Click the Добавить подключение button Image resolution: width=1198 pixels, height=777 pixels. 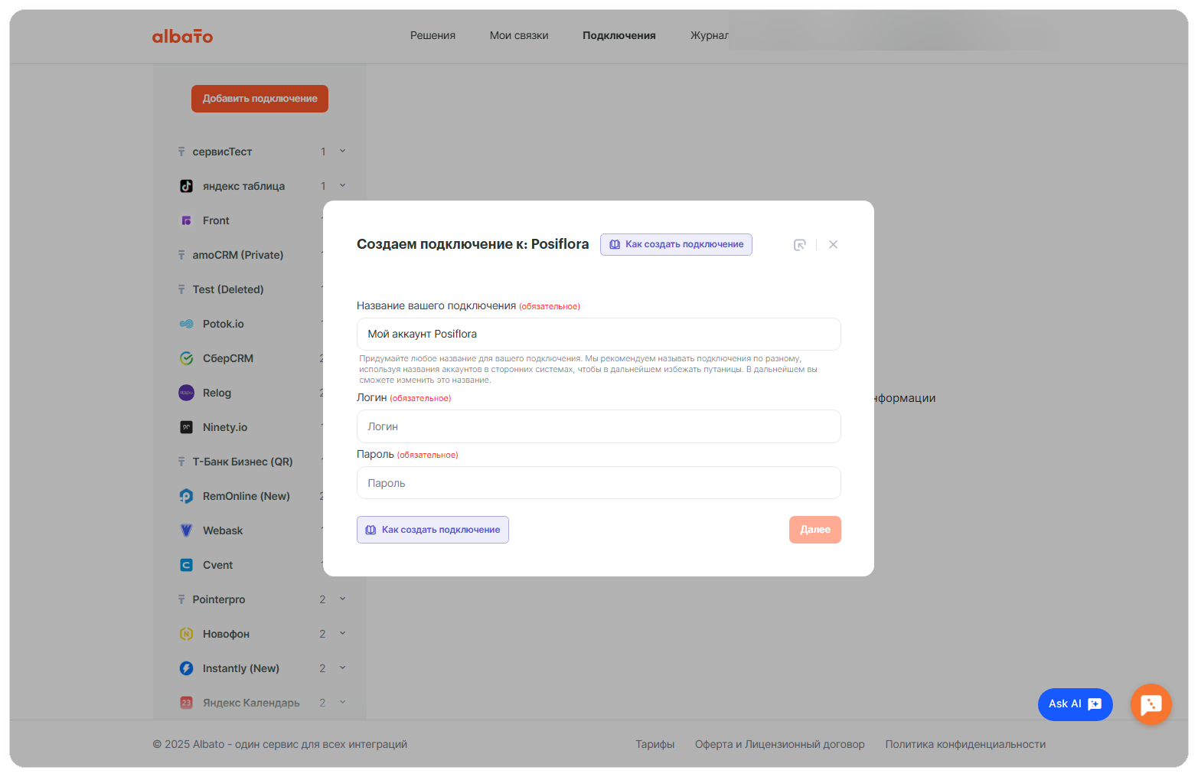(x=260, y=99)
